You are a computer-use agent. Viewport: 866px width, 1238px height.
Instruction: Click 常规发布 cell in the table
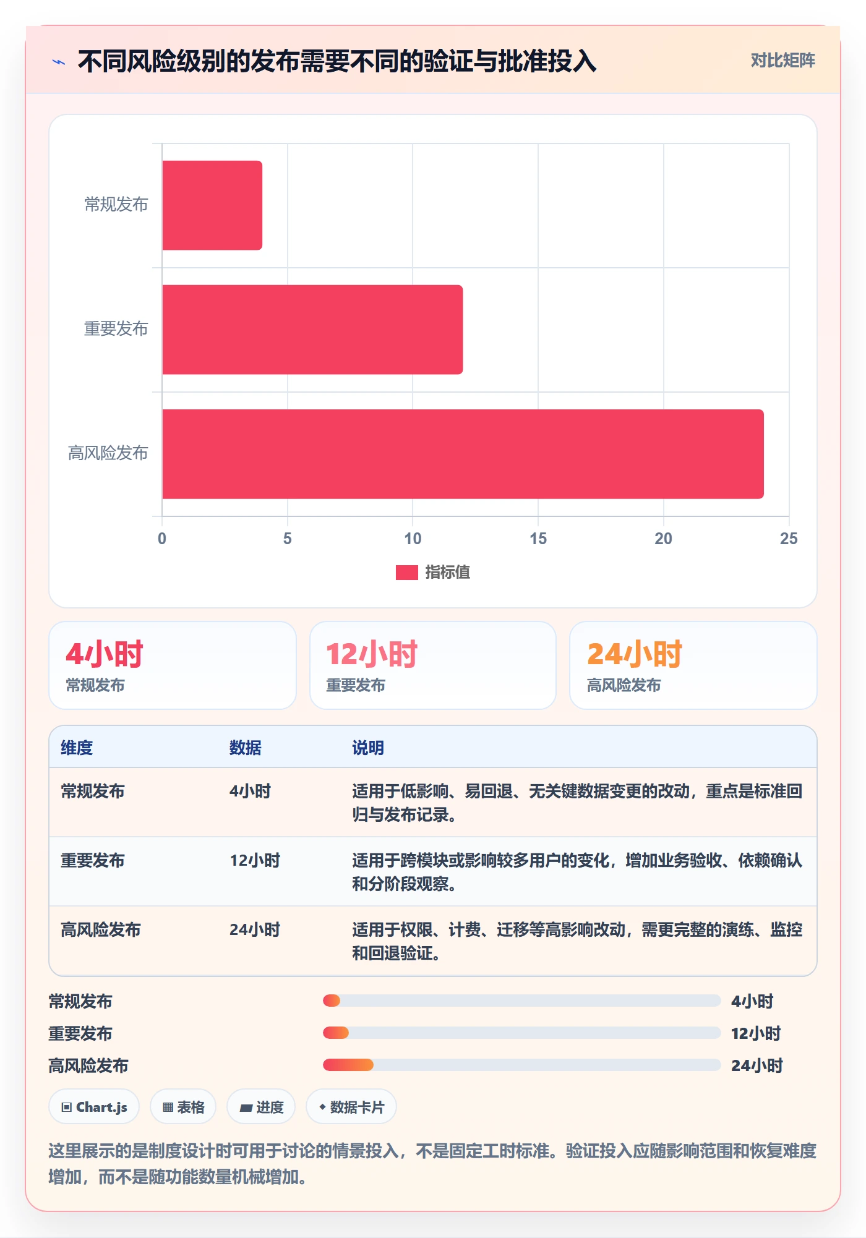tap(93, 791)
